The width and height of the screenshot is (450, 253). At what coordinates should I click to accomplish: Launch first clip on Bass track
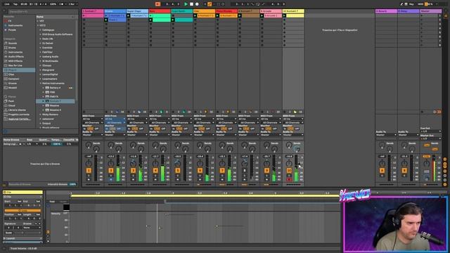coord(150,15)
